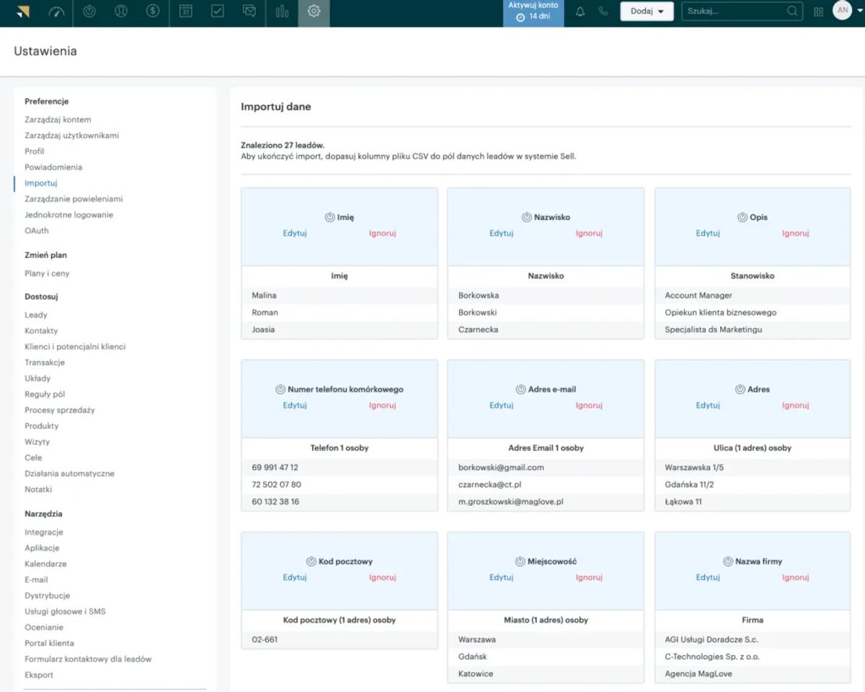The width and height of the screenshot is (865, 692).
Task: Ignore the Numer telefonu komórkowego column
Action: click(x=383, y=405)
